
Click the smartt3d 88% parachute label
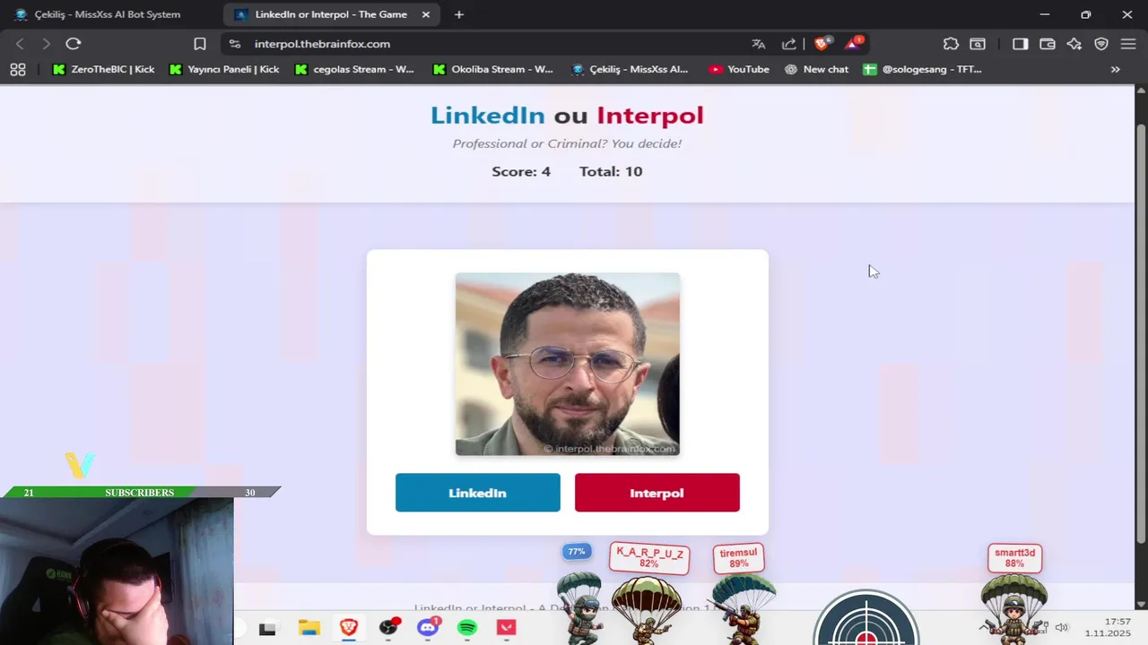tap(1014, 558)
